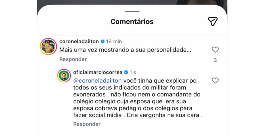Screen dimensions: 264x137
Task: Open oficialmarciocorrea's profile picture
Action: pos(64,75)
